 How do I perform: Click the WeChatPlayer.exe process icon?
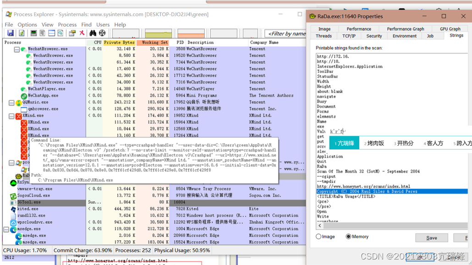pyautogui.click(x=23, y=89)
